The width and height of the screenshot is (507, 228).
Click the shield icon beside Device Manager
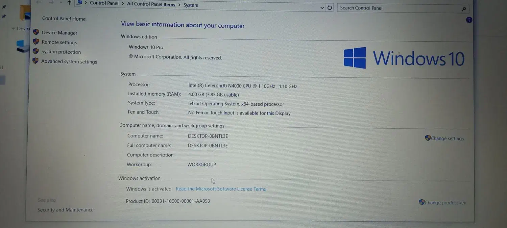tap(36, 32)
